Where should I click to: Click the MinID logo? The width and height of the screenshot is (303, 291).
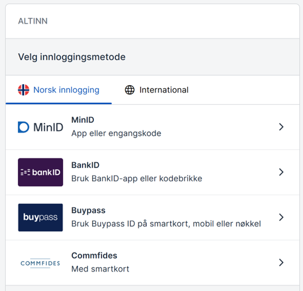pos(41,127)
